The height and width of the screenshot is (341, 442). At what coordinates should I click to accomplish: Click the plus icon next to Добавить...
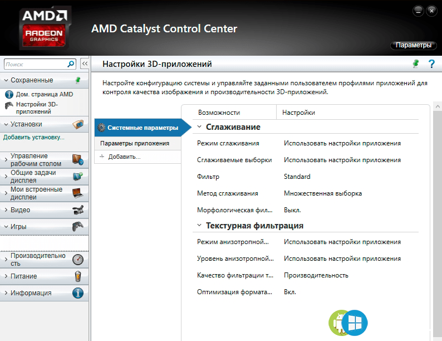(x=102, y=157)
